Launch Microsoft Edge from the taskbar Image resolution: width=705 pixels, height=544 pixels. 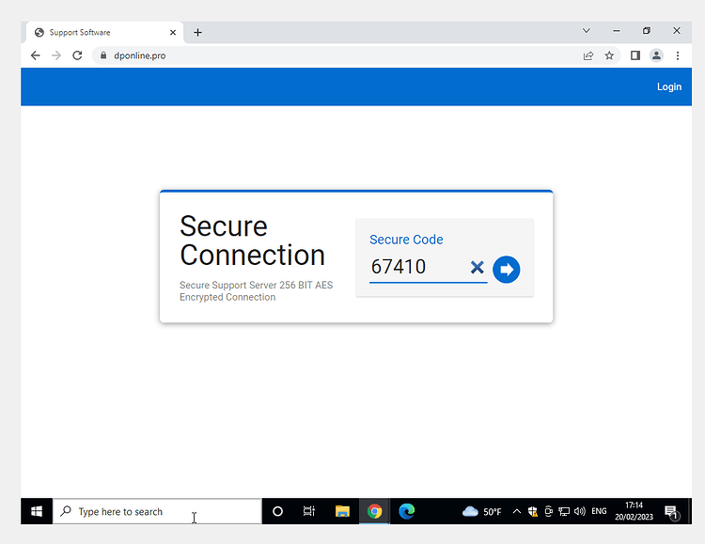407,511
